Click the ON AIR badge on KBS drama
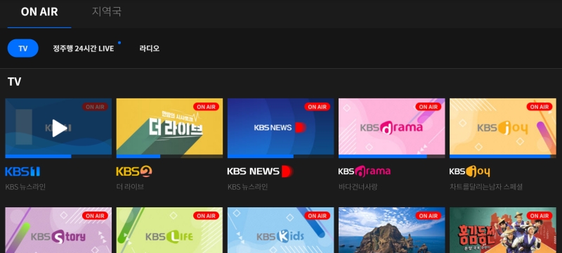 (x=429, y=107)
